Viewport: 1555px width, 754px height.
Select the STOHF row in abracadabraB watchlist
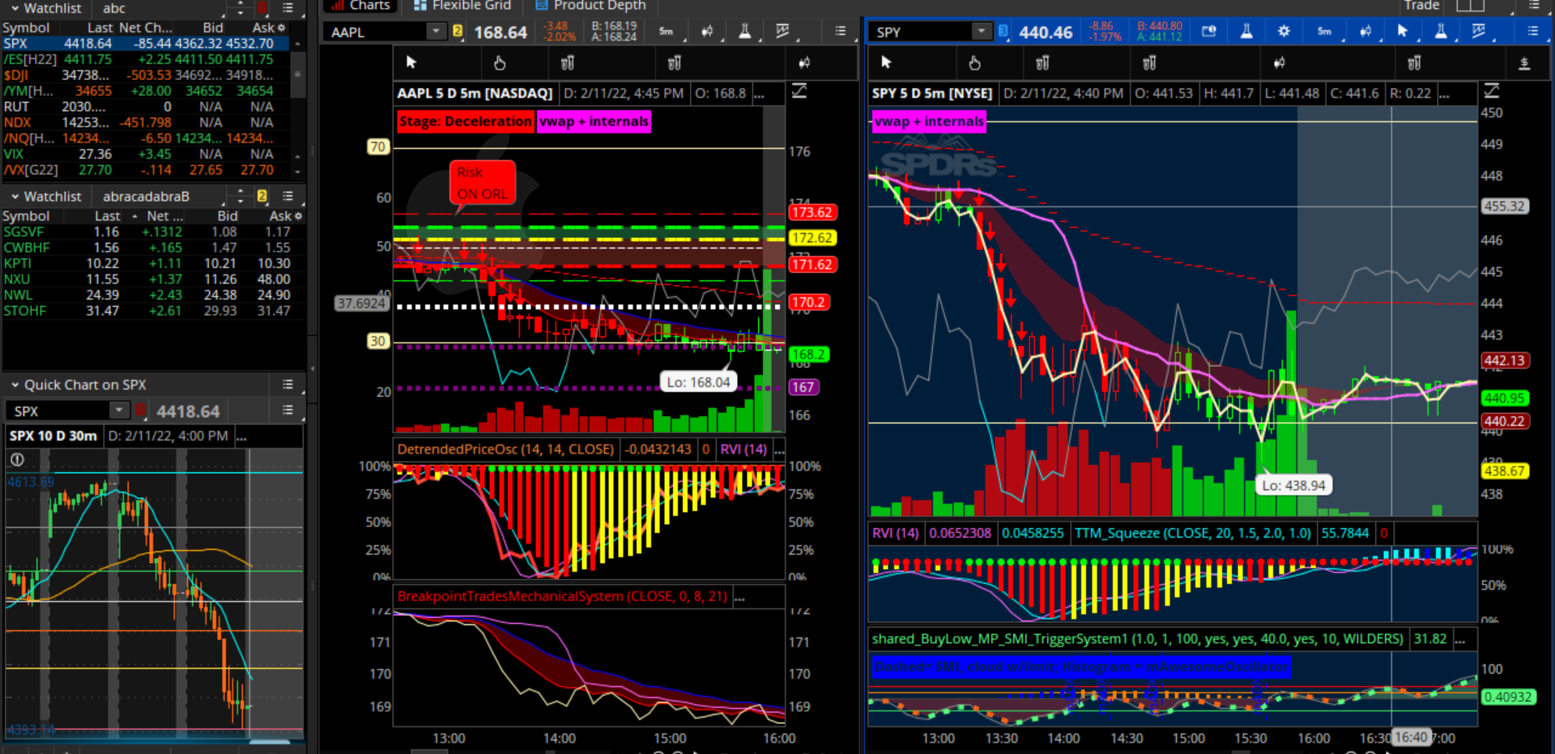pyautogui.click(x=152, y=311)
